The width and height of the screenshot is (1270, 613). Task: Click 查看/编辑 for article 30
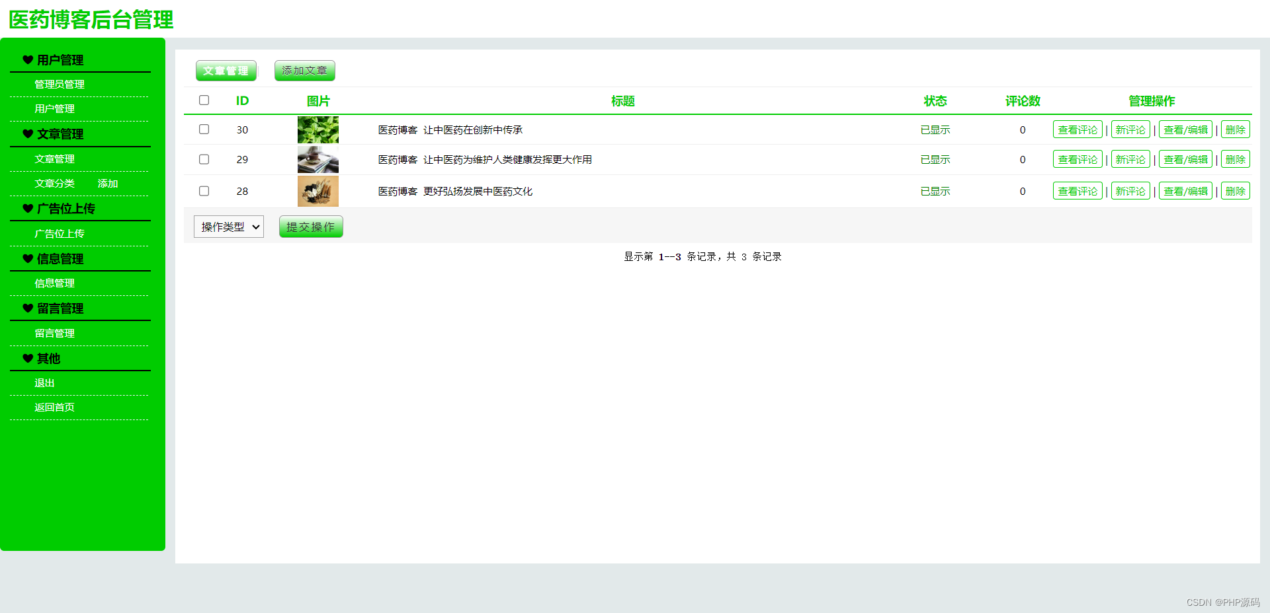(x=1185, y=129)
